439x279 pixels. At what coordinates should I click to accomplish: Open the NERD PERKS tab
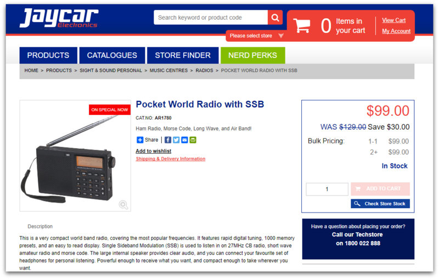tap(252, 55)
